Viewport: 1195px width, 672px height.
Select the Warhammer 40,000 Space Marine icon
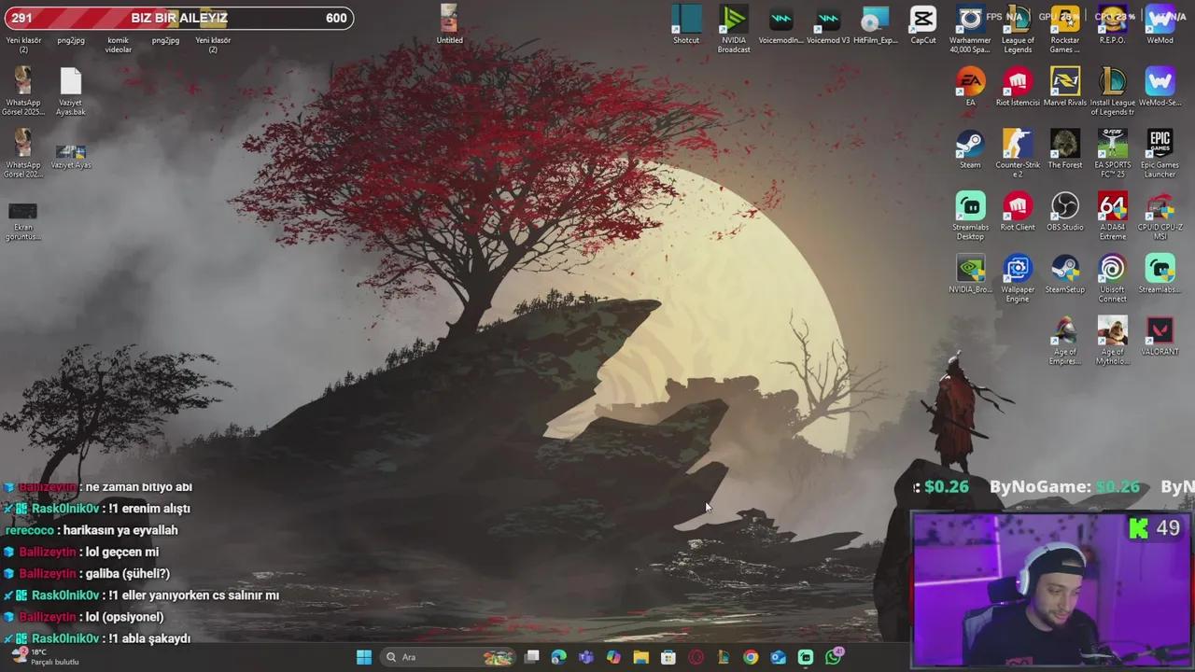click(x=970, y=28)
